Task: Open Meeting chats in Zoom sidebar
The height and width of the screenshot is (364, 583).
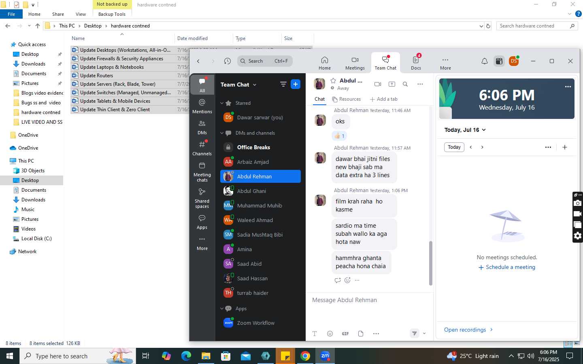Action: point(202,172)
